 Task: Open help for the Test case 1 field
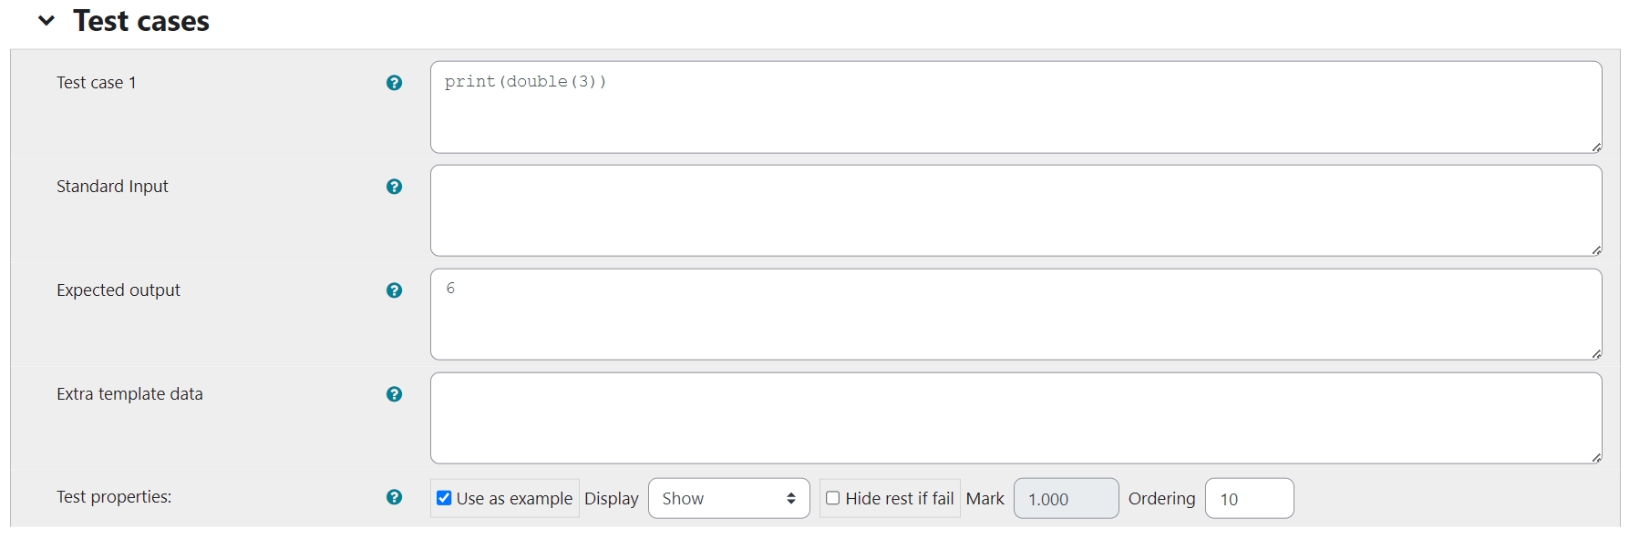point(394,82)
